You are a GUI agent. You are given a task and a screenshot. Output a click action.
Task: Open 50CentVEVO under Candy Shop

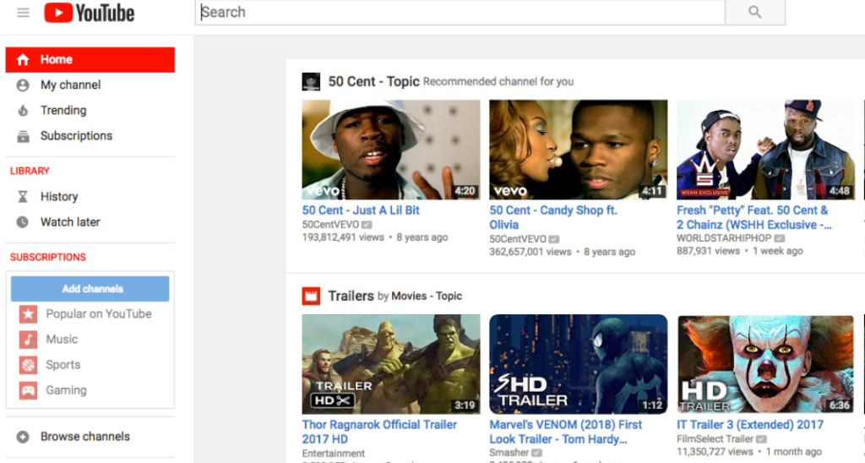518,239
